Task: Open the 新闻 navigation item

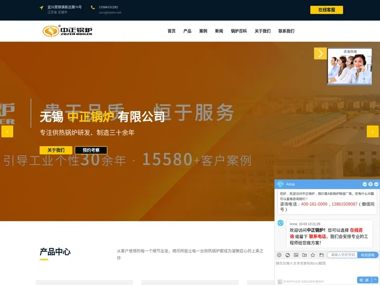Action: point(219,31)
